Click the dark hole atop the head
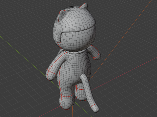 pos(71,7)
